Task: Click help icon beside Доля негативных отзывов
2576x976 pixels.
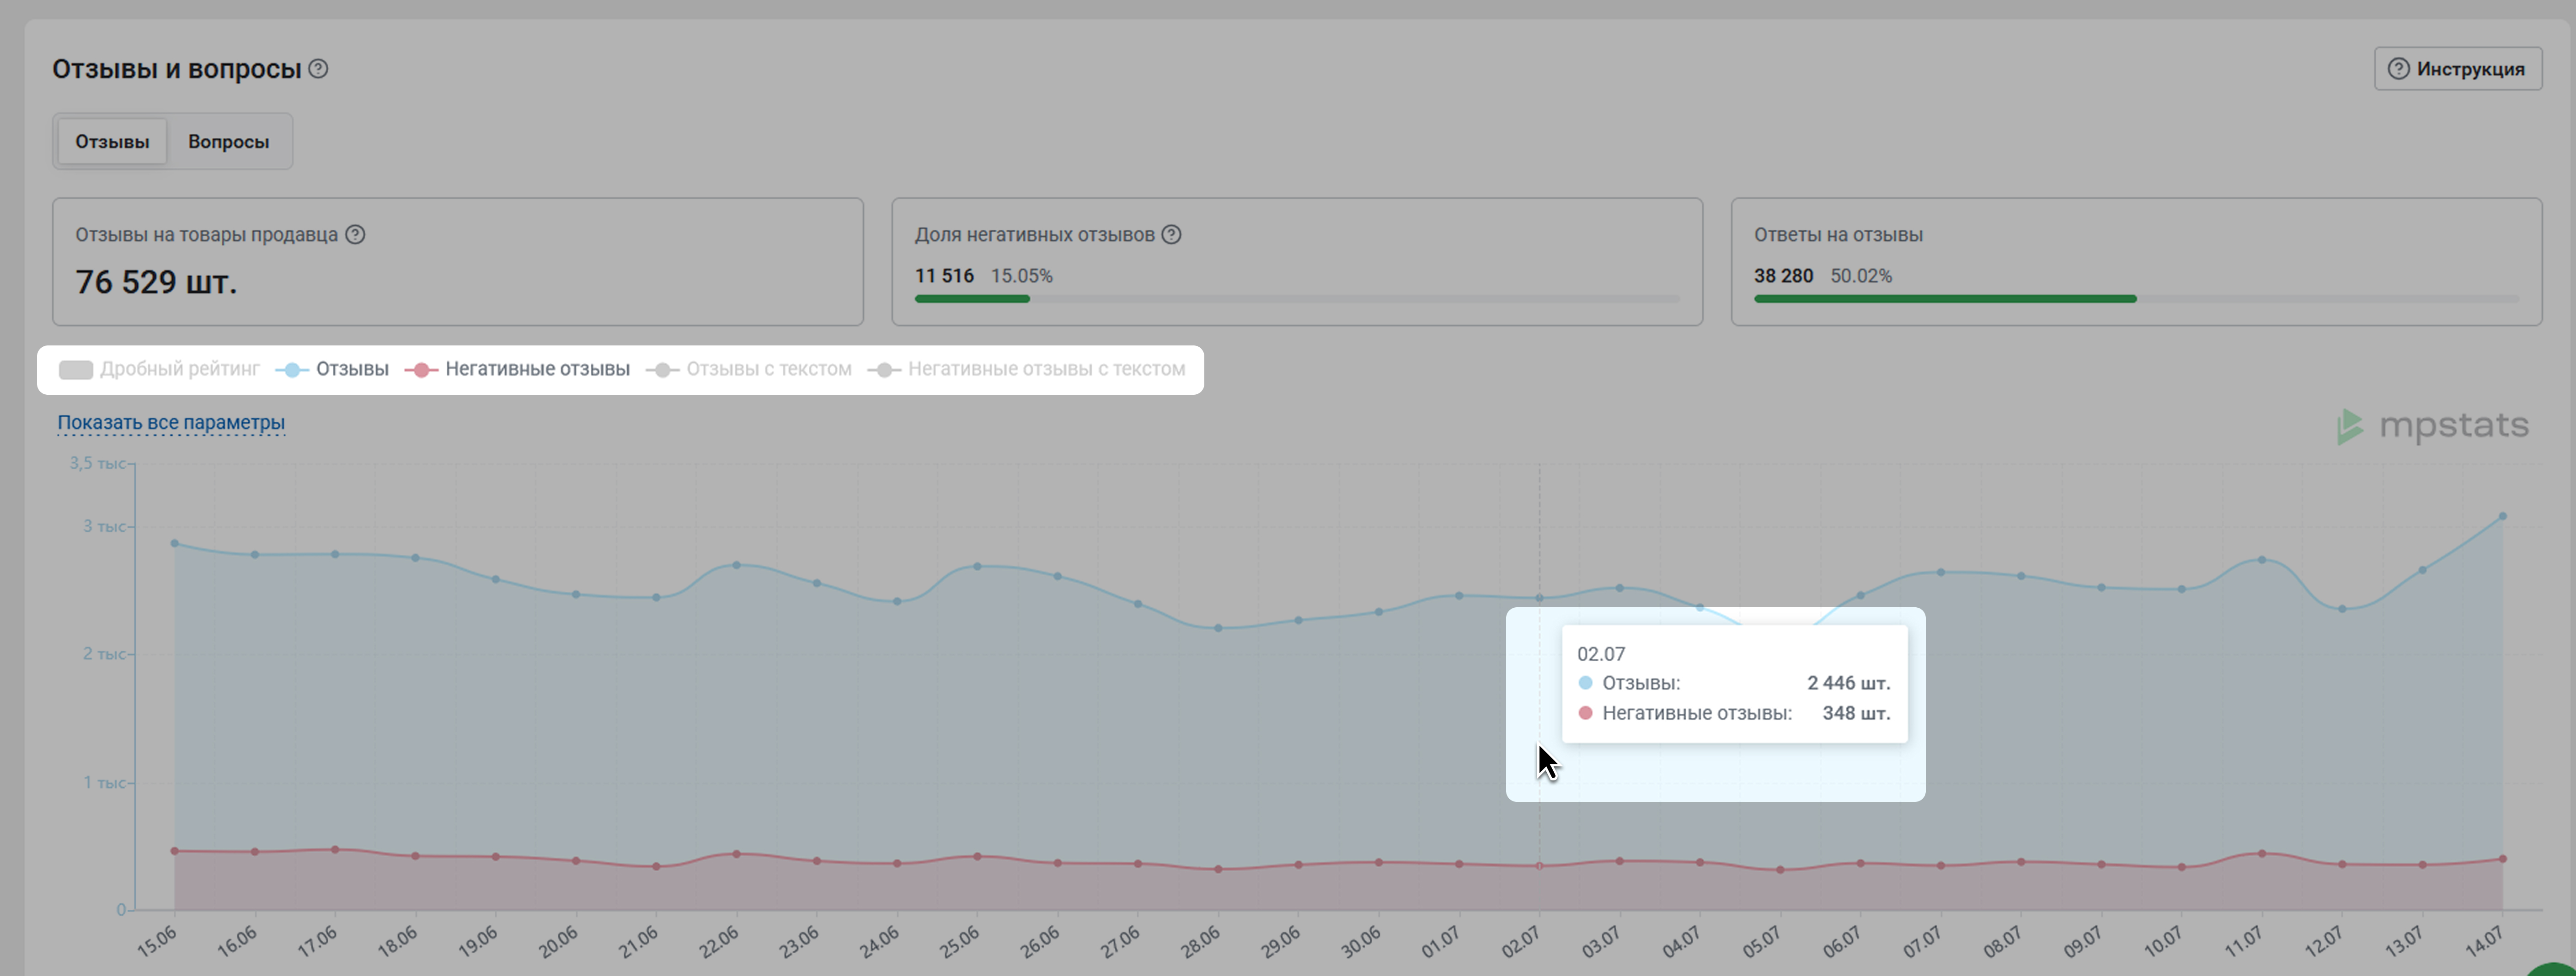Action: coord(1171,235)
